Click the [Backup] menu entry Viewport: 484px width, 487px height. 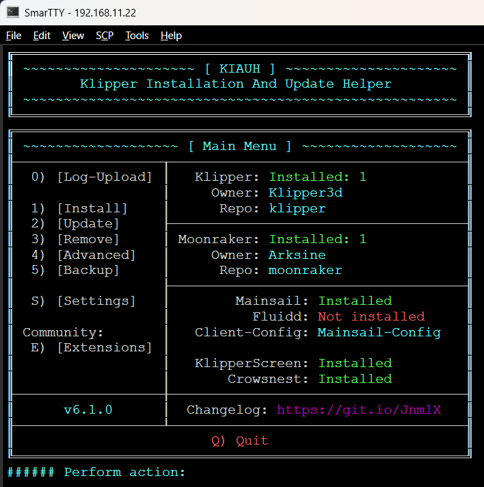[88, 271]
